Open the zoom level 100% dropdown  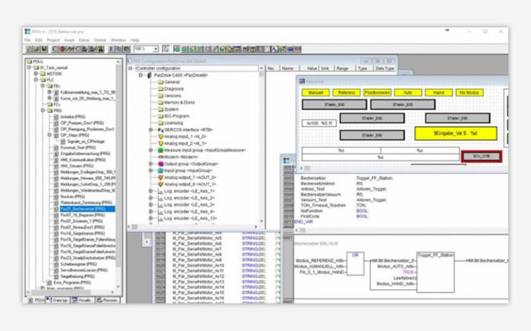pyautogui.click(x=156, y=49)
